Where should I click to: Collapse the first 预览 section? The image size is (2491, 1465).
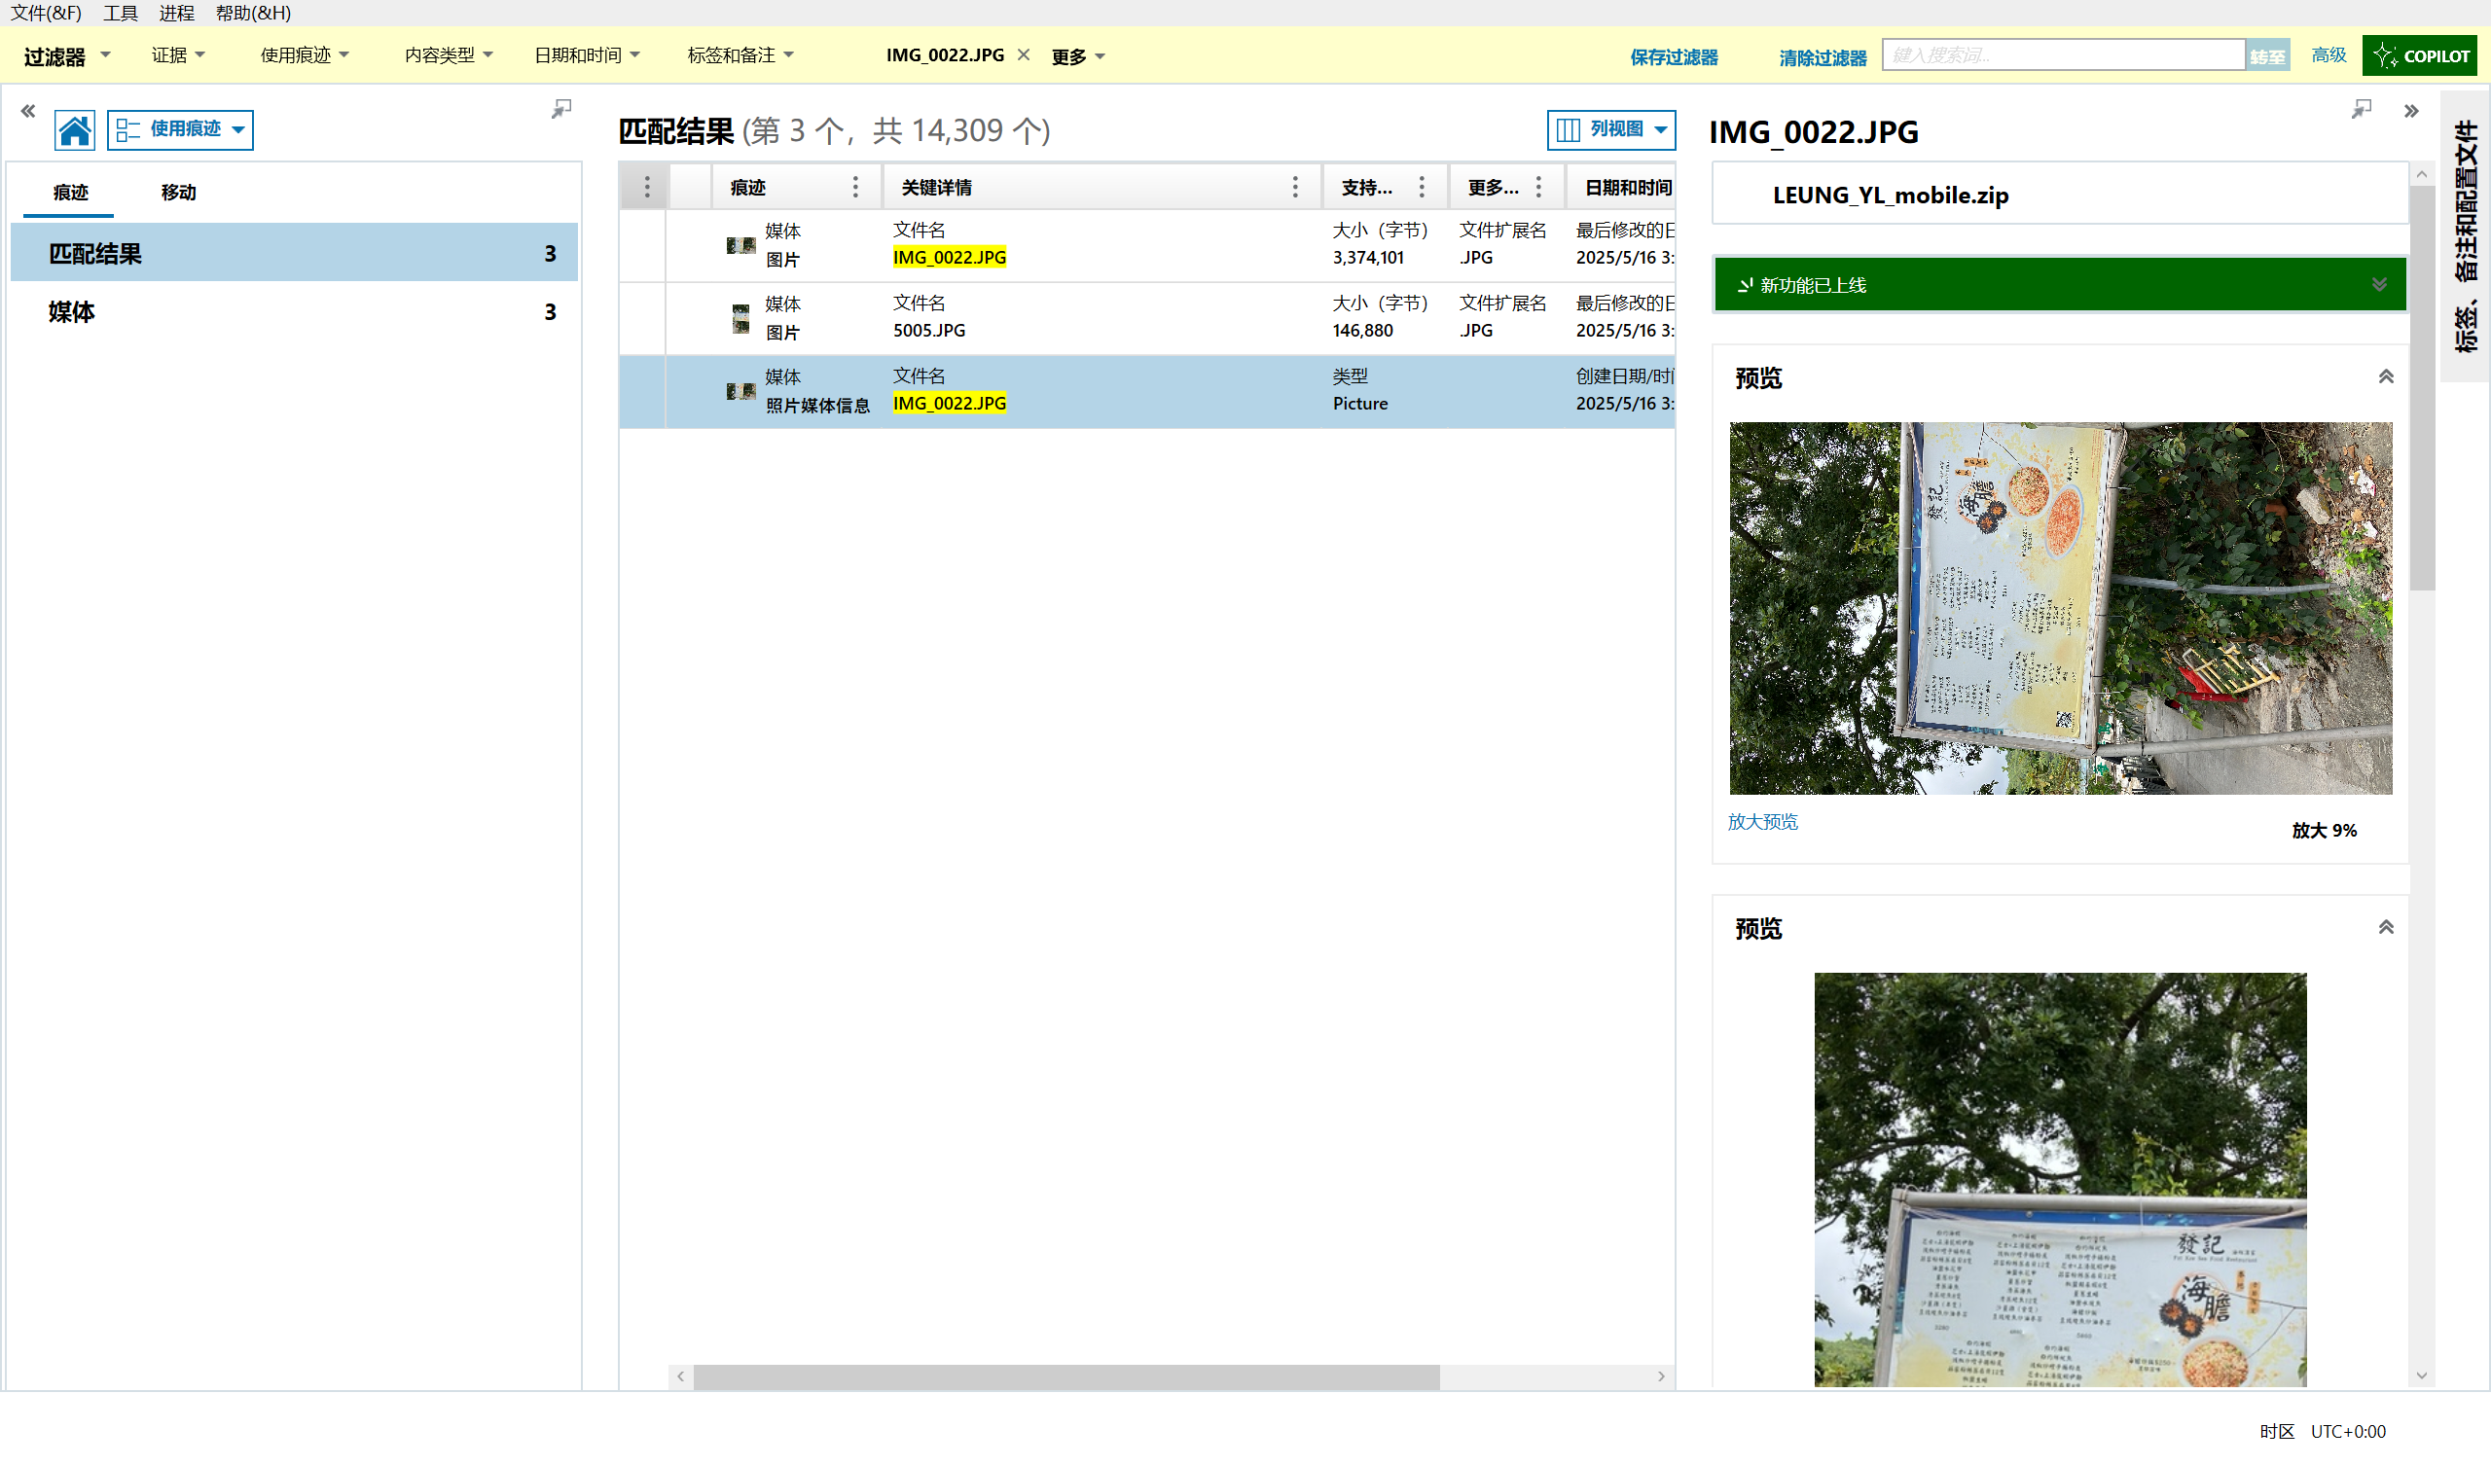[x=2385, y=377]
